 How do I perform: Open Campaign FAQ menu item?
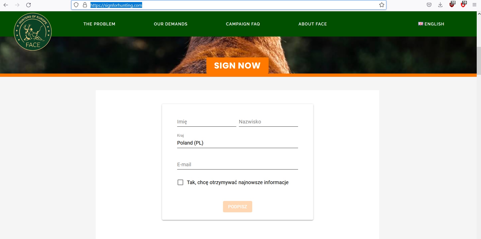pos(243,24)
